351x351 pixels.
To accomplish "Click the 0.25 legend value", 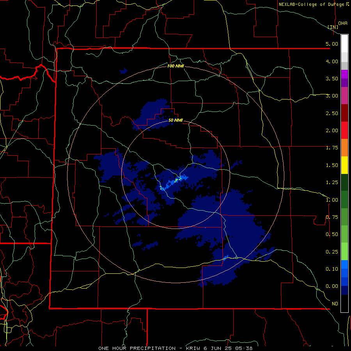I will (x=332, y=252).
